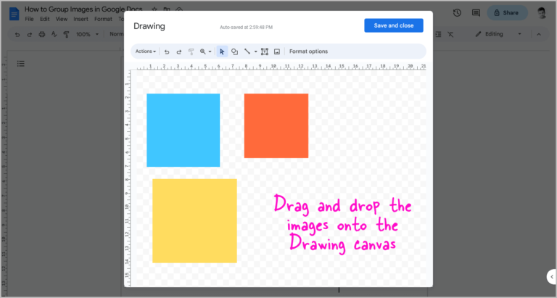Open the Format menu in Docs
The image size is (557, 298).
click(x=103, y=19)
